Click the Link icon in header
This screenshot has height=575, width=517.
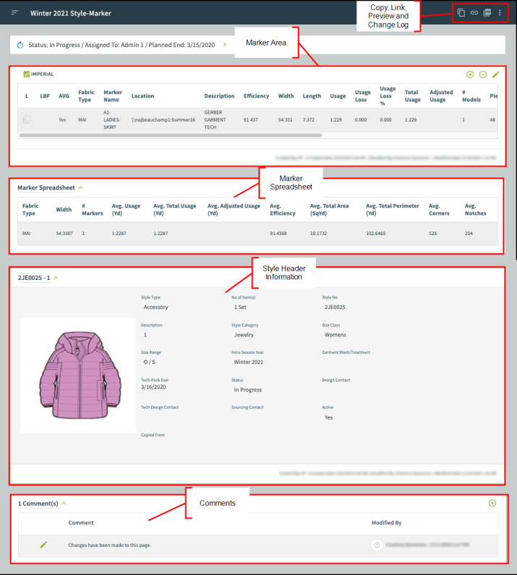tap(474, 13)
